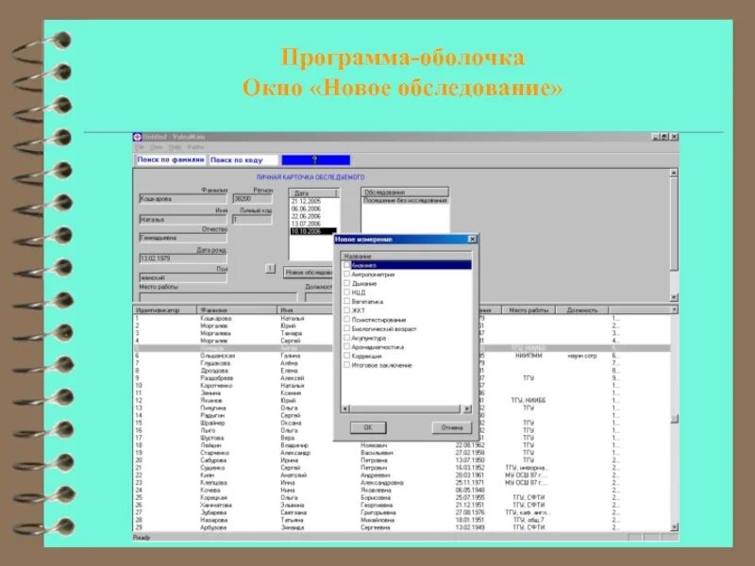The height and width of the screenshot is (566, 755).
Task: Click Поиск по фамилии
Action: coord(171,159)
